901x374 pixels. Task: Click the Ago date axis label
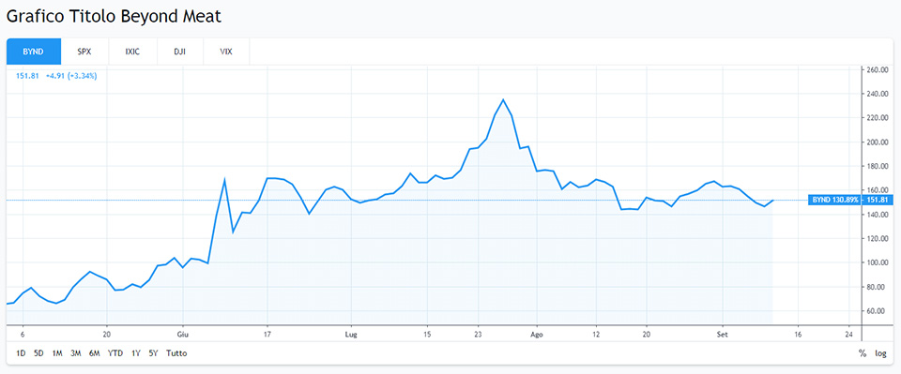(x=537, y=334)
